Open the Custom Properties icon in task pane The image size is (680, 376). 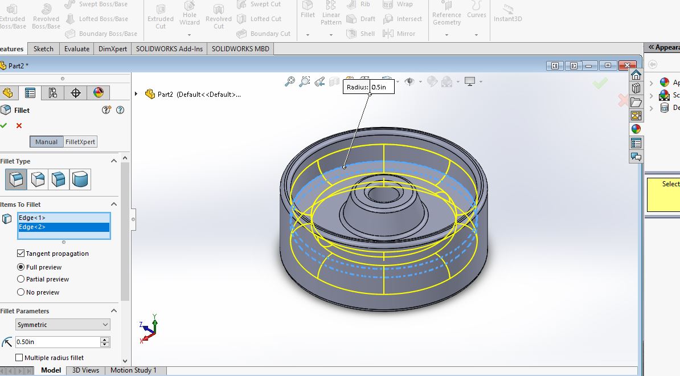636,143
